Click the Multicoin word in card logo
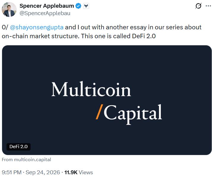212x176 pixels. click(x=91, y=89)
